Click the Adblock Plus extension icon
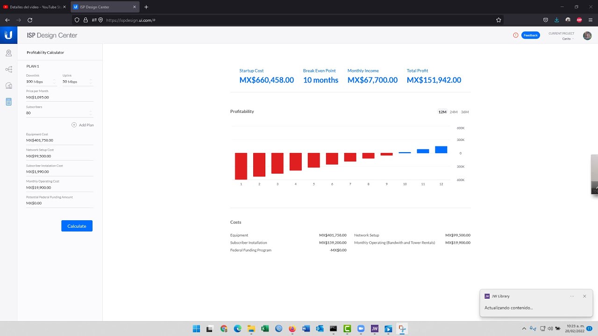This screenshot has height=336, width=598. pos(579,20)
